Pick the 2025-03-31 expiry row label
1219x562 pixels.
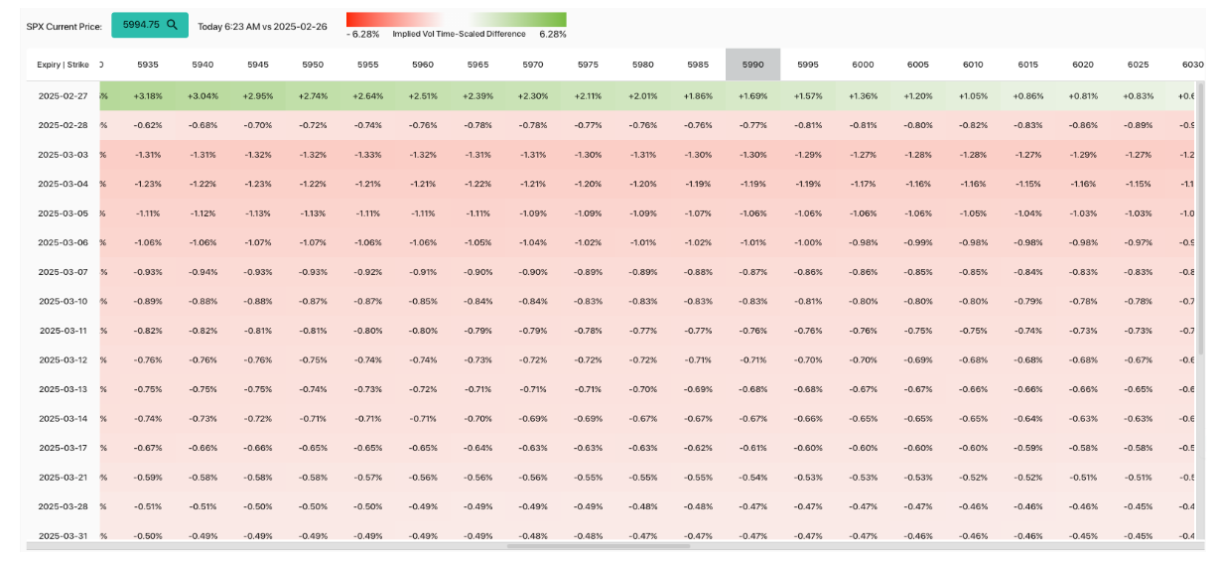(x=63, y=536)
